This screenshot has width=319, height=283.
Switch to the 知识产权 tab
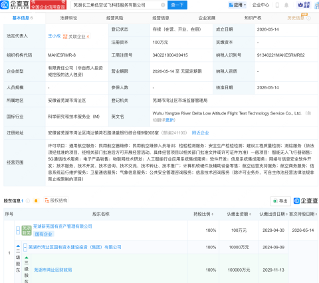click(253, 18)
